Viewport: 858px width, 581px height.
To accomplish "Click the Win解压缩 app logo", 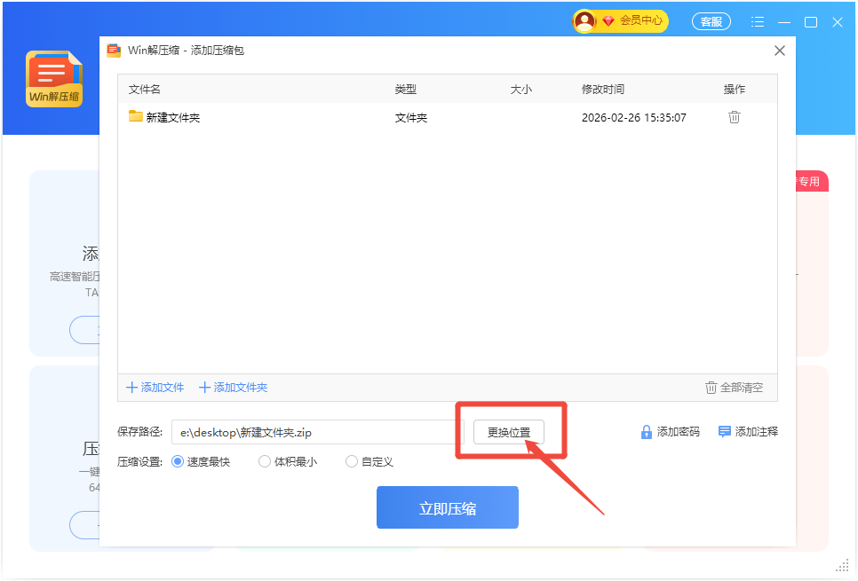I will click(54, 80).
